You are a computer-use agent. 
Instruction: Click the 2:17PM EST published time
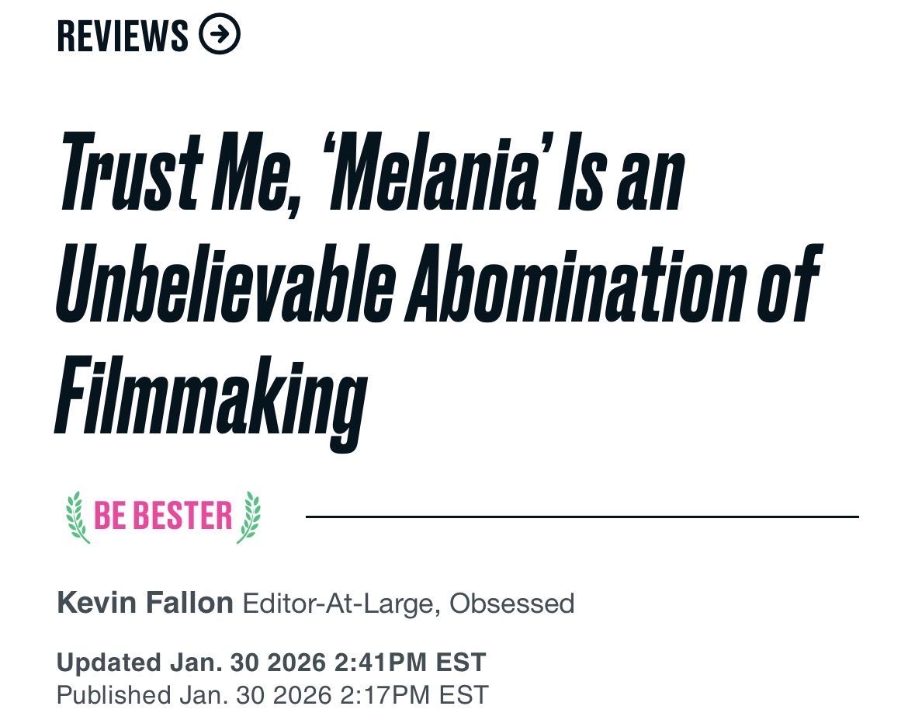(414, 694)
